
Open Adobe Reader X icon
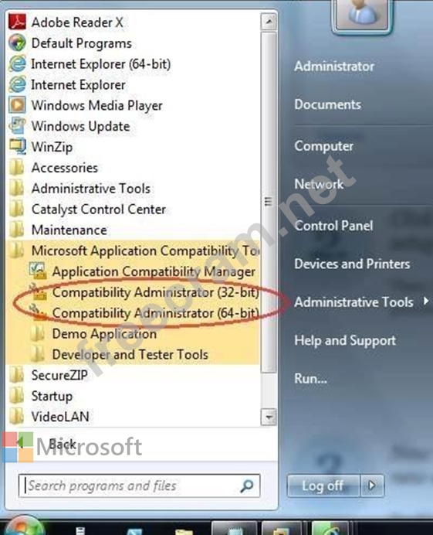tap(17, 22)
